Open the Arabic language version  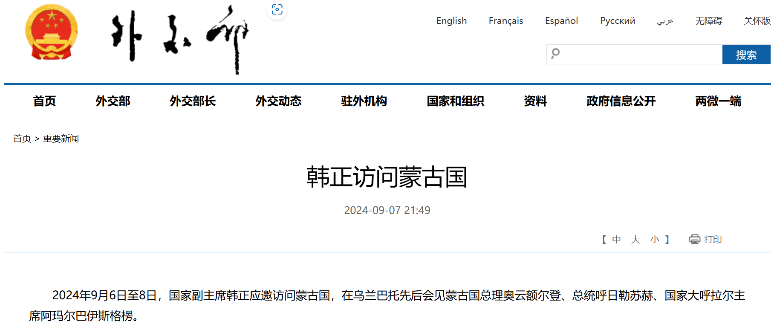665,21
